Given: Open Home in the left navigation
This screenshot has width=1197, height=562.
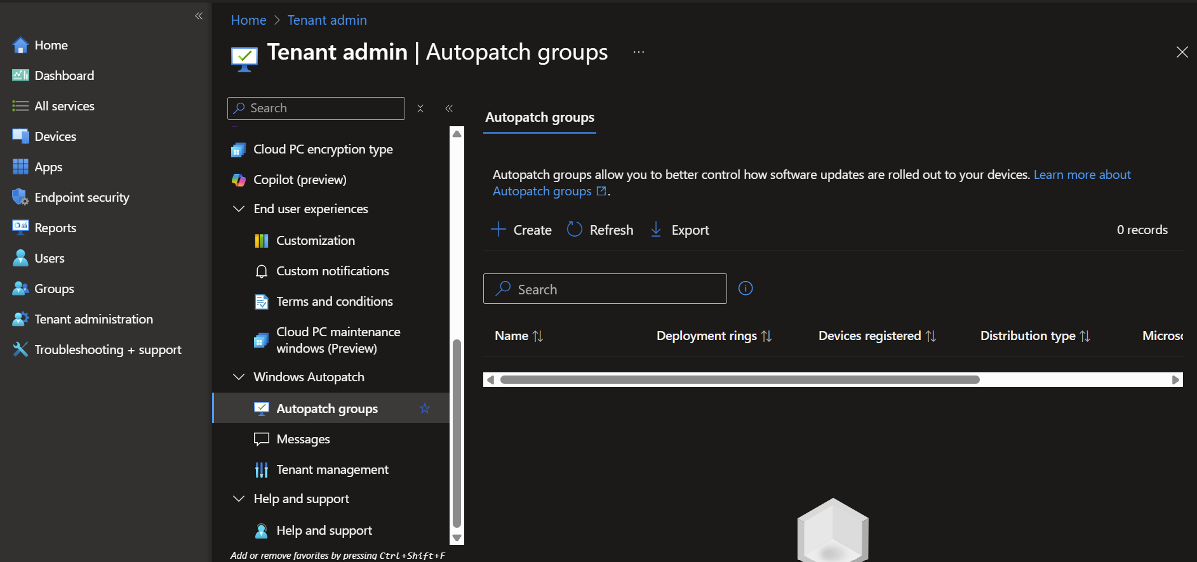Looking at the screenshot, I should point(51,45).
